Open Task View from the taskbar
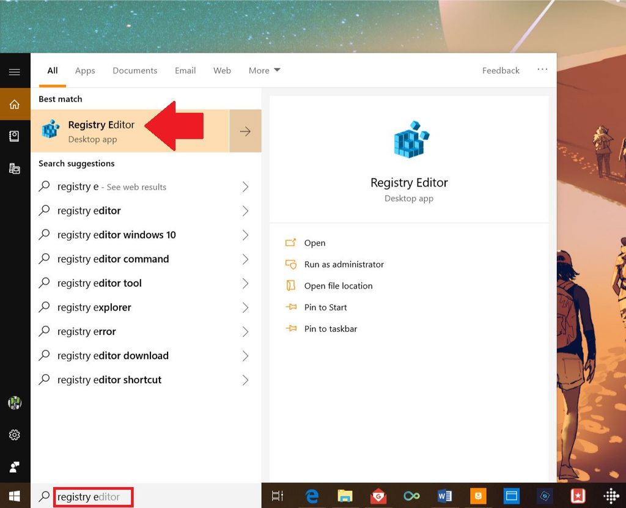Viewport: 626px width, 508px height. click(x=278, y=496)
